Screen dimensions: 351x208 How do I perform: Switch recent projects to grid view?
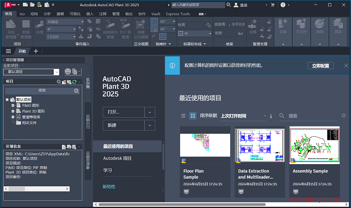click(x=193, y=116)
